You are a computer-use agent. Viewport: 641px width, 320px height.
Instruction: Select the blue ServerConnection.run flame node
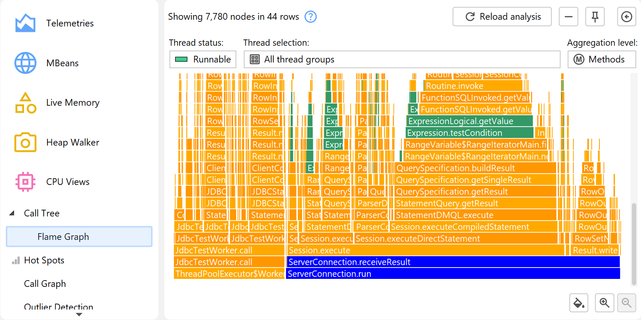(x=453, y=274)
